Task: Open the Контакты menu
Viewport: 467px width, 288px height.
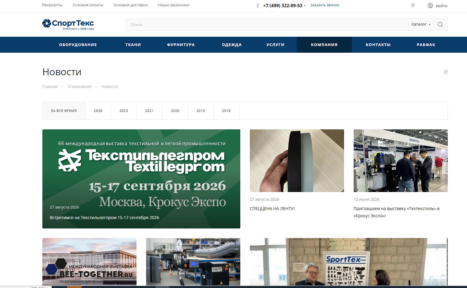Action: coord(378,45)
